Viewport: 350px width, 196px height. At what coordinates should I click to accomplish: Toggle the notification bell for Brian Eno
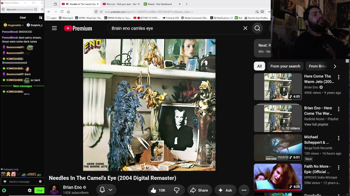102,190
